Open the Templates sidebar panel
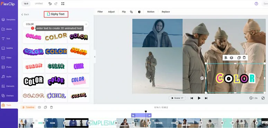 coord(9,20)
